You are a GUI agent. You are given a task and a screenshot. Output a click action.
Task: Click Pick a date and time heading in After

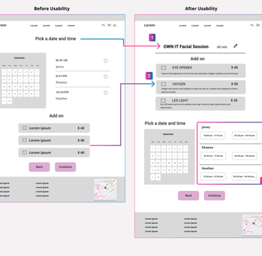[x=165, y=123]
